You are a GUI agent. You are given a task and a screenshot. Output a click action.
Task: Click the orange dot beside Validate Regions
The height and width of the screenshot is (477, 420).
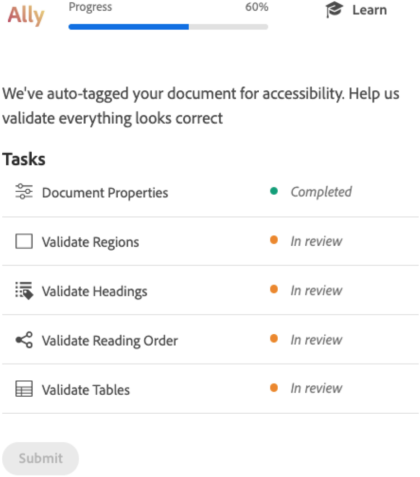274,240
